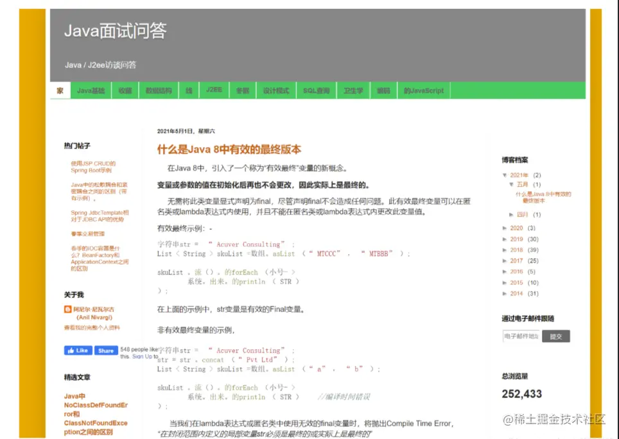This screenshot has height=439, width=619.
Task: Click the 博客档案 sidebar heading
Action: coord(515,160)
